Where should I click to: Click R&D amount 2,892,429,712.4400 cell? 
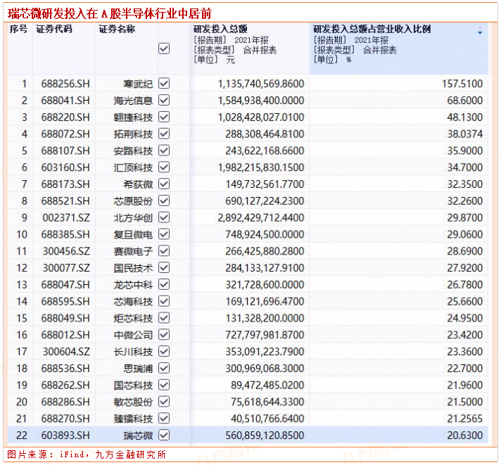(251, 217)
